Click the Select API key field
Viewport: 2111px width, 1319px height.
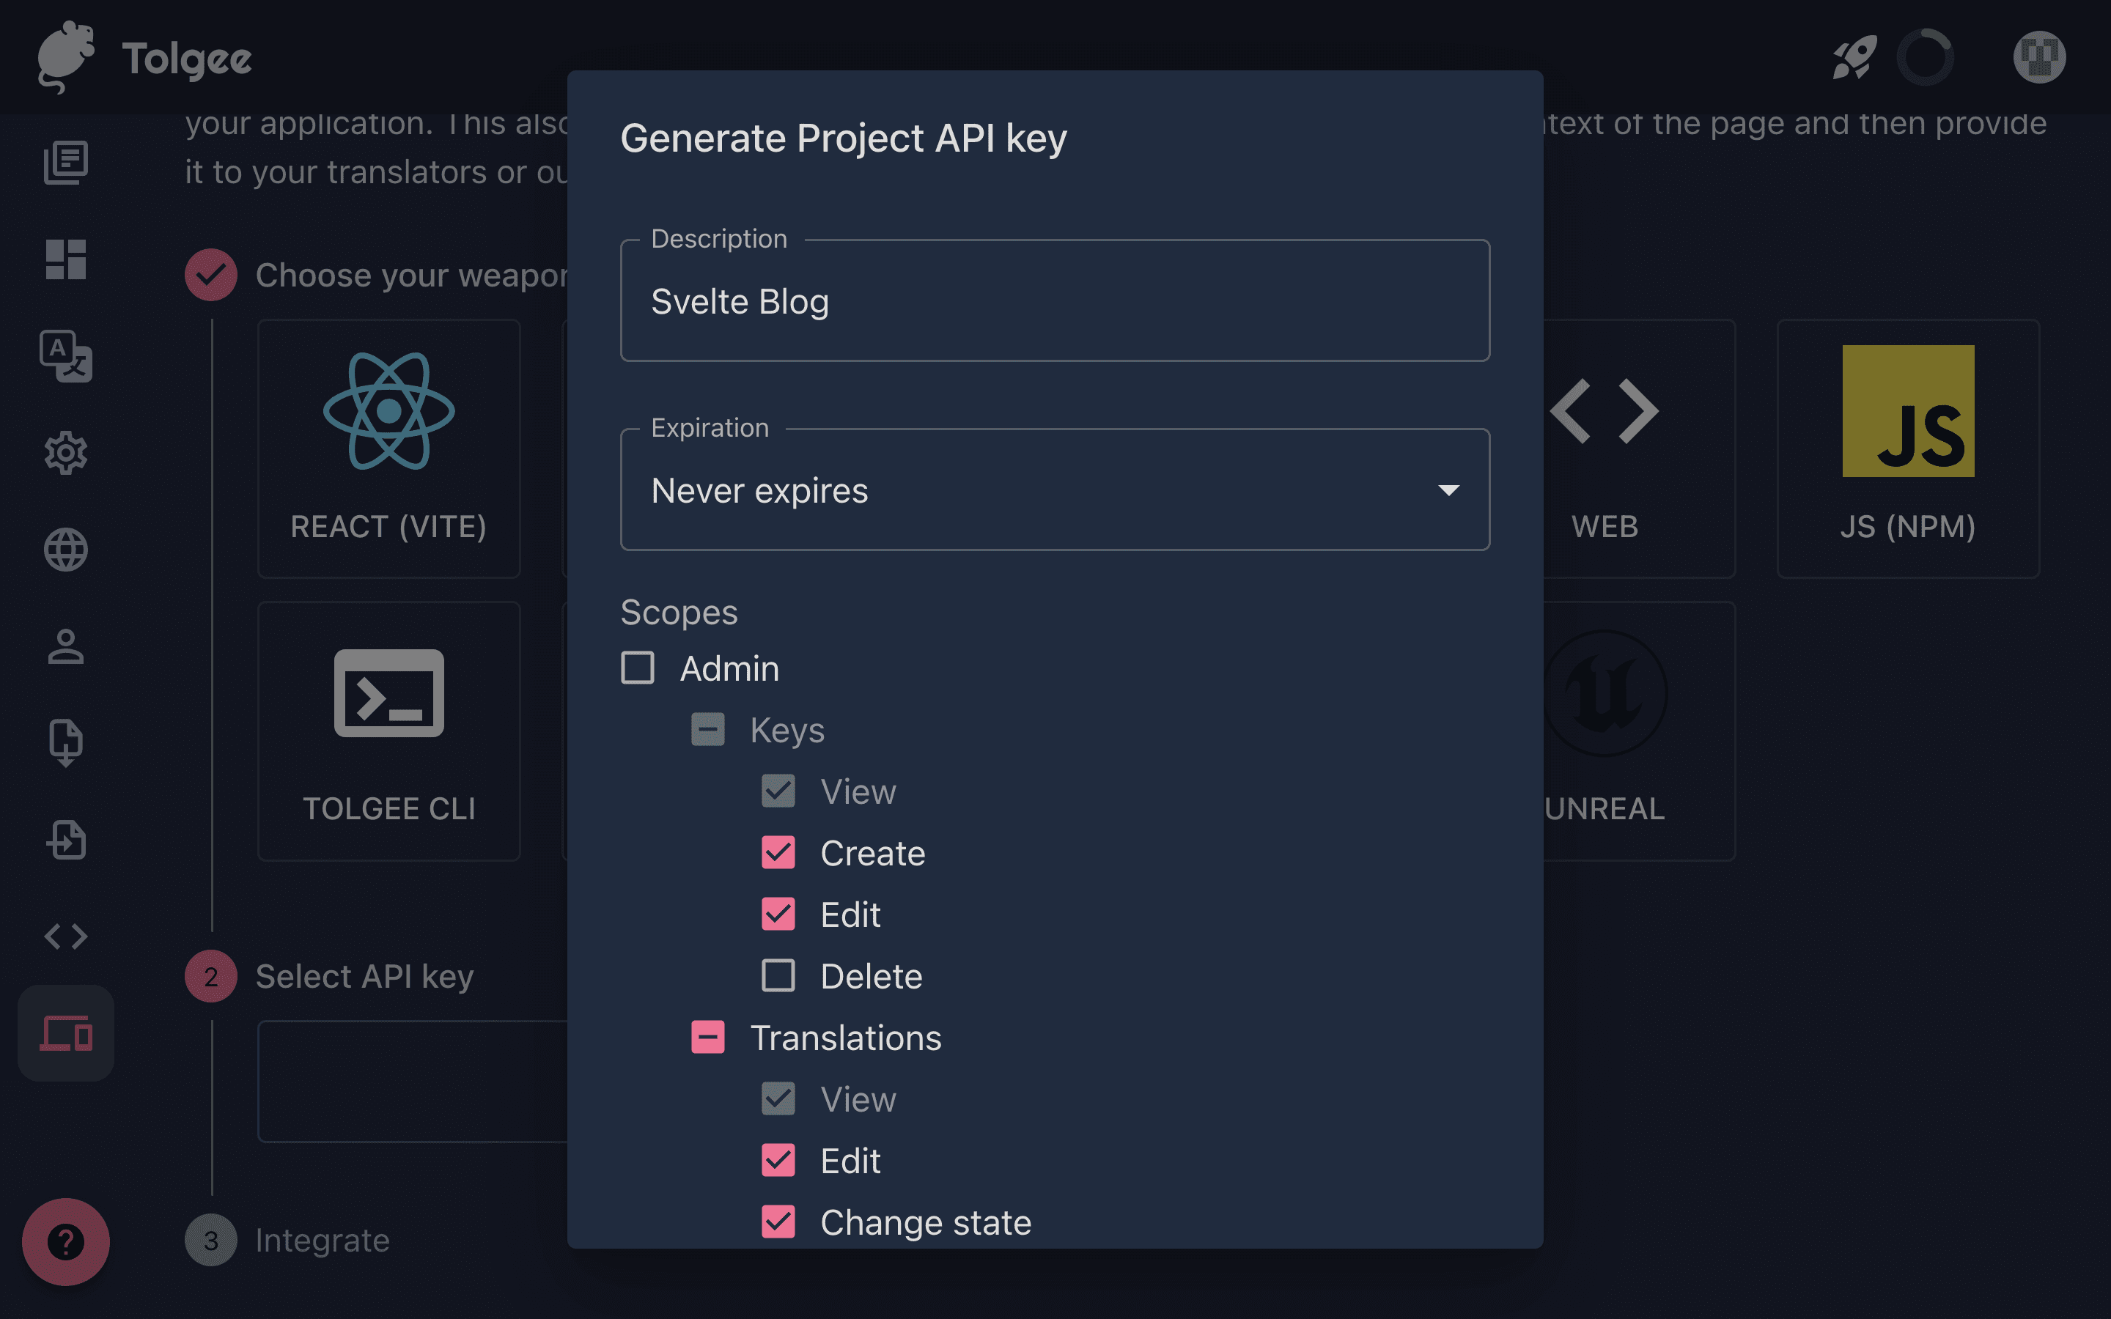pyautogui.click(x=413, y=1081)
